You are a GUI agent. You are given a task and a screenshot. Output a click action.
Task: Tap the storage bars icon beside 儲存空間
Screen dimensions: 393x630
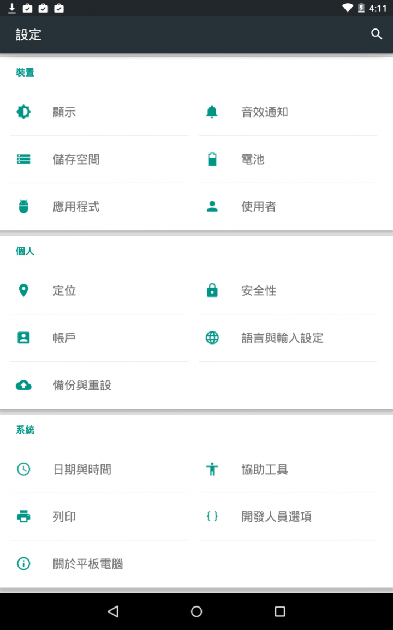23,159
